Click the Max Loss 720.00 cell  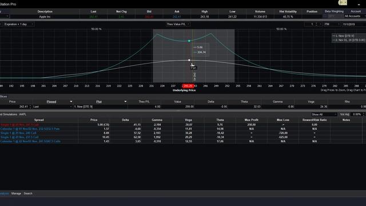(x=283, y=133)
